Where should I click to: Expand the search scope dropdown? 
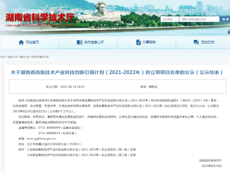pyautogui.click(x=170, y=19)
